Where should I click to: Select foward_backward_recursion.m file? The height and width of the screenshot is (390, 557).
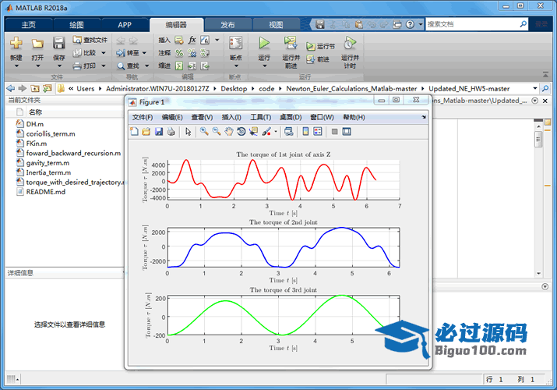coord(73,153)
